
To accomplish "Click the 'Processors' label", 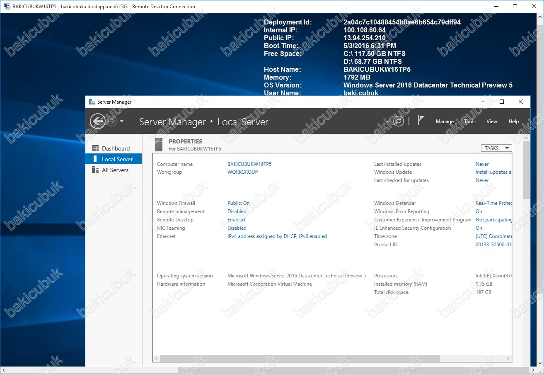I will point(386,276).
